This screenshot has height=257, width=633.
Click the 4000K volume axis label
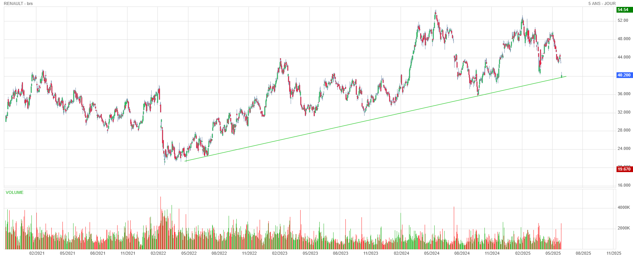(624, 208)
